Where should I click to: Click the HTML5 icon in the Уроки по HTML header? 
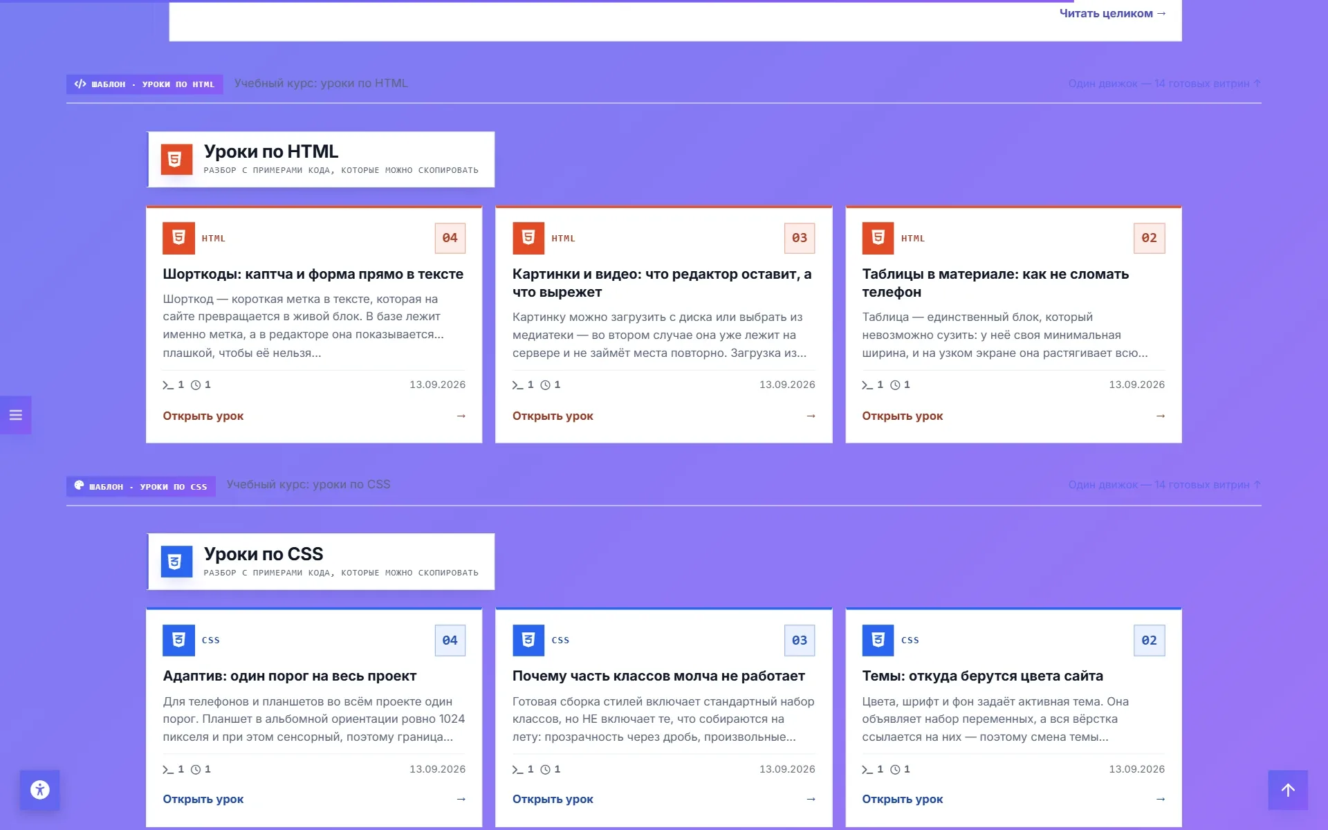coord(176,160)
